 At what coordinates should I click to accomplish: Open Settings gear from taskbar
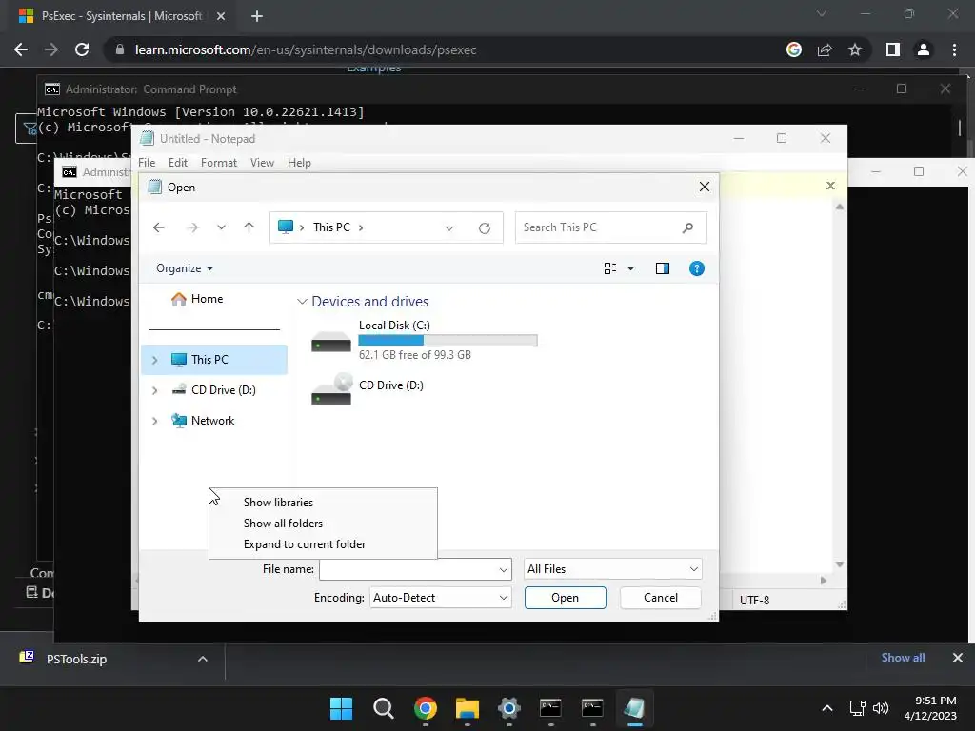(x=508, y=708)
